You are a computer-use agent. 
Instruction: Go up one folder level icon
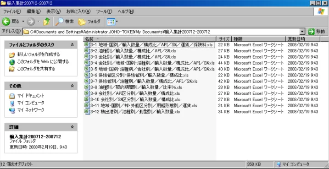47,22
